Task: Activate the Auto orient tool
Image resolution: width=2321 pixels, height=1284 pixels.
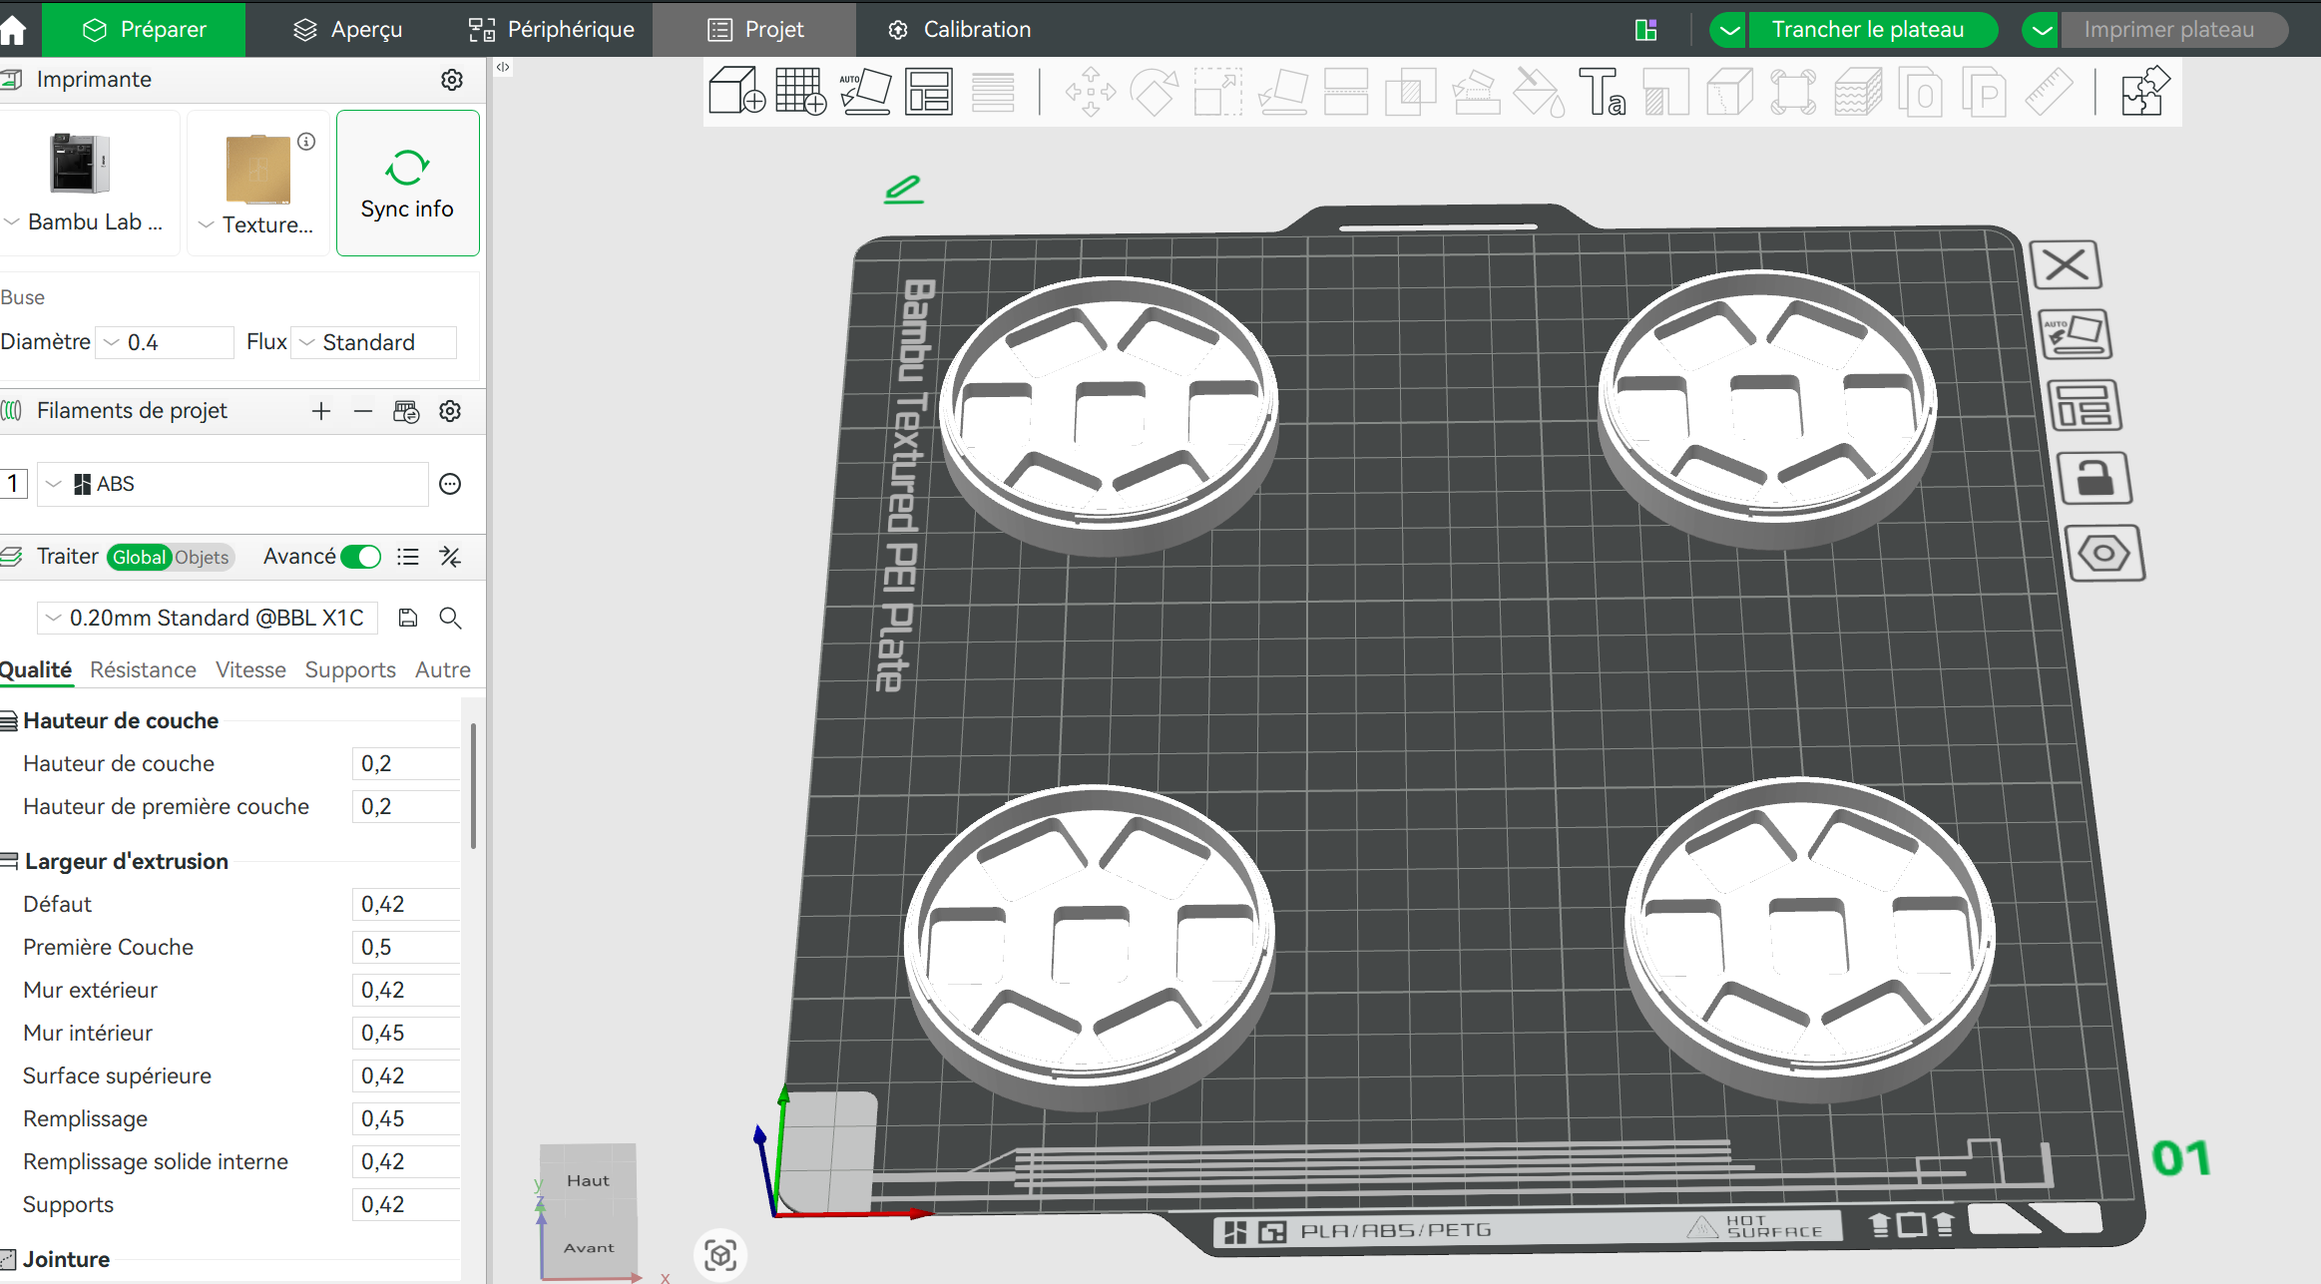Action: (x=866, y=91)
